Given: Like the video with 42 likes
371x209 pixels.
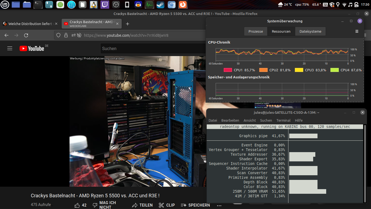Looking at the screenshot, I should tap(80, 205).
